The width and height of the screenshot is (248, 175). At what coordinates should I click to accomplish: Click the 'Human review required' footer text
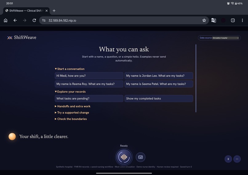tap(167, 167)
